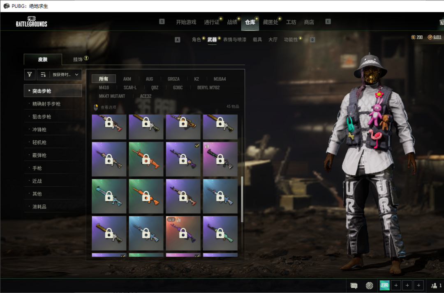This screenshot has width=444, height=293.
Task: Select the 载具 sub-tab
Action: (257, 40)
